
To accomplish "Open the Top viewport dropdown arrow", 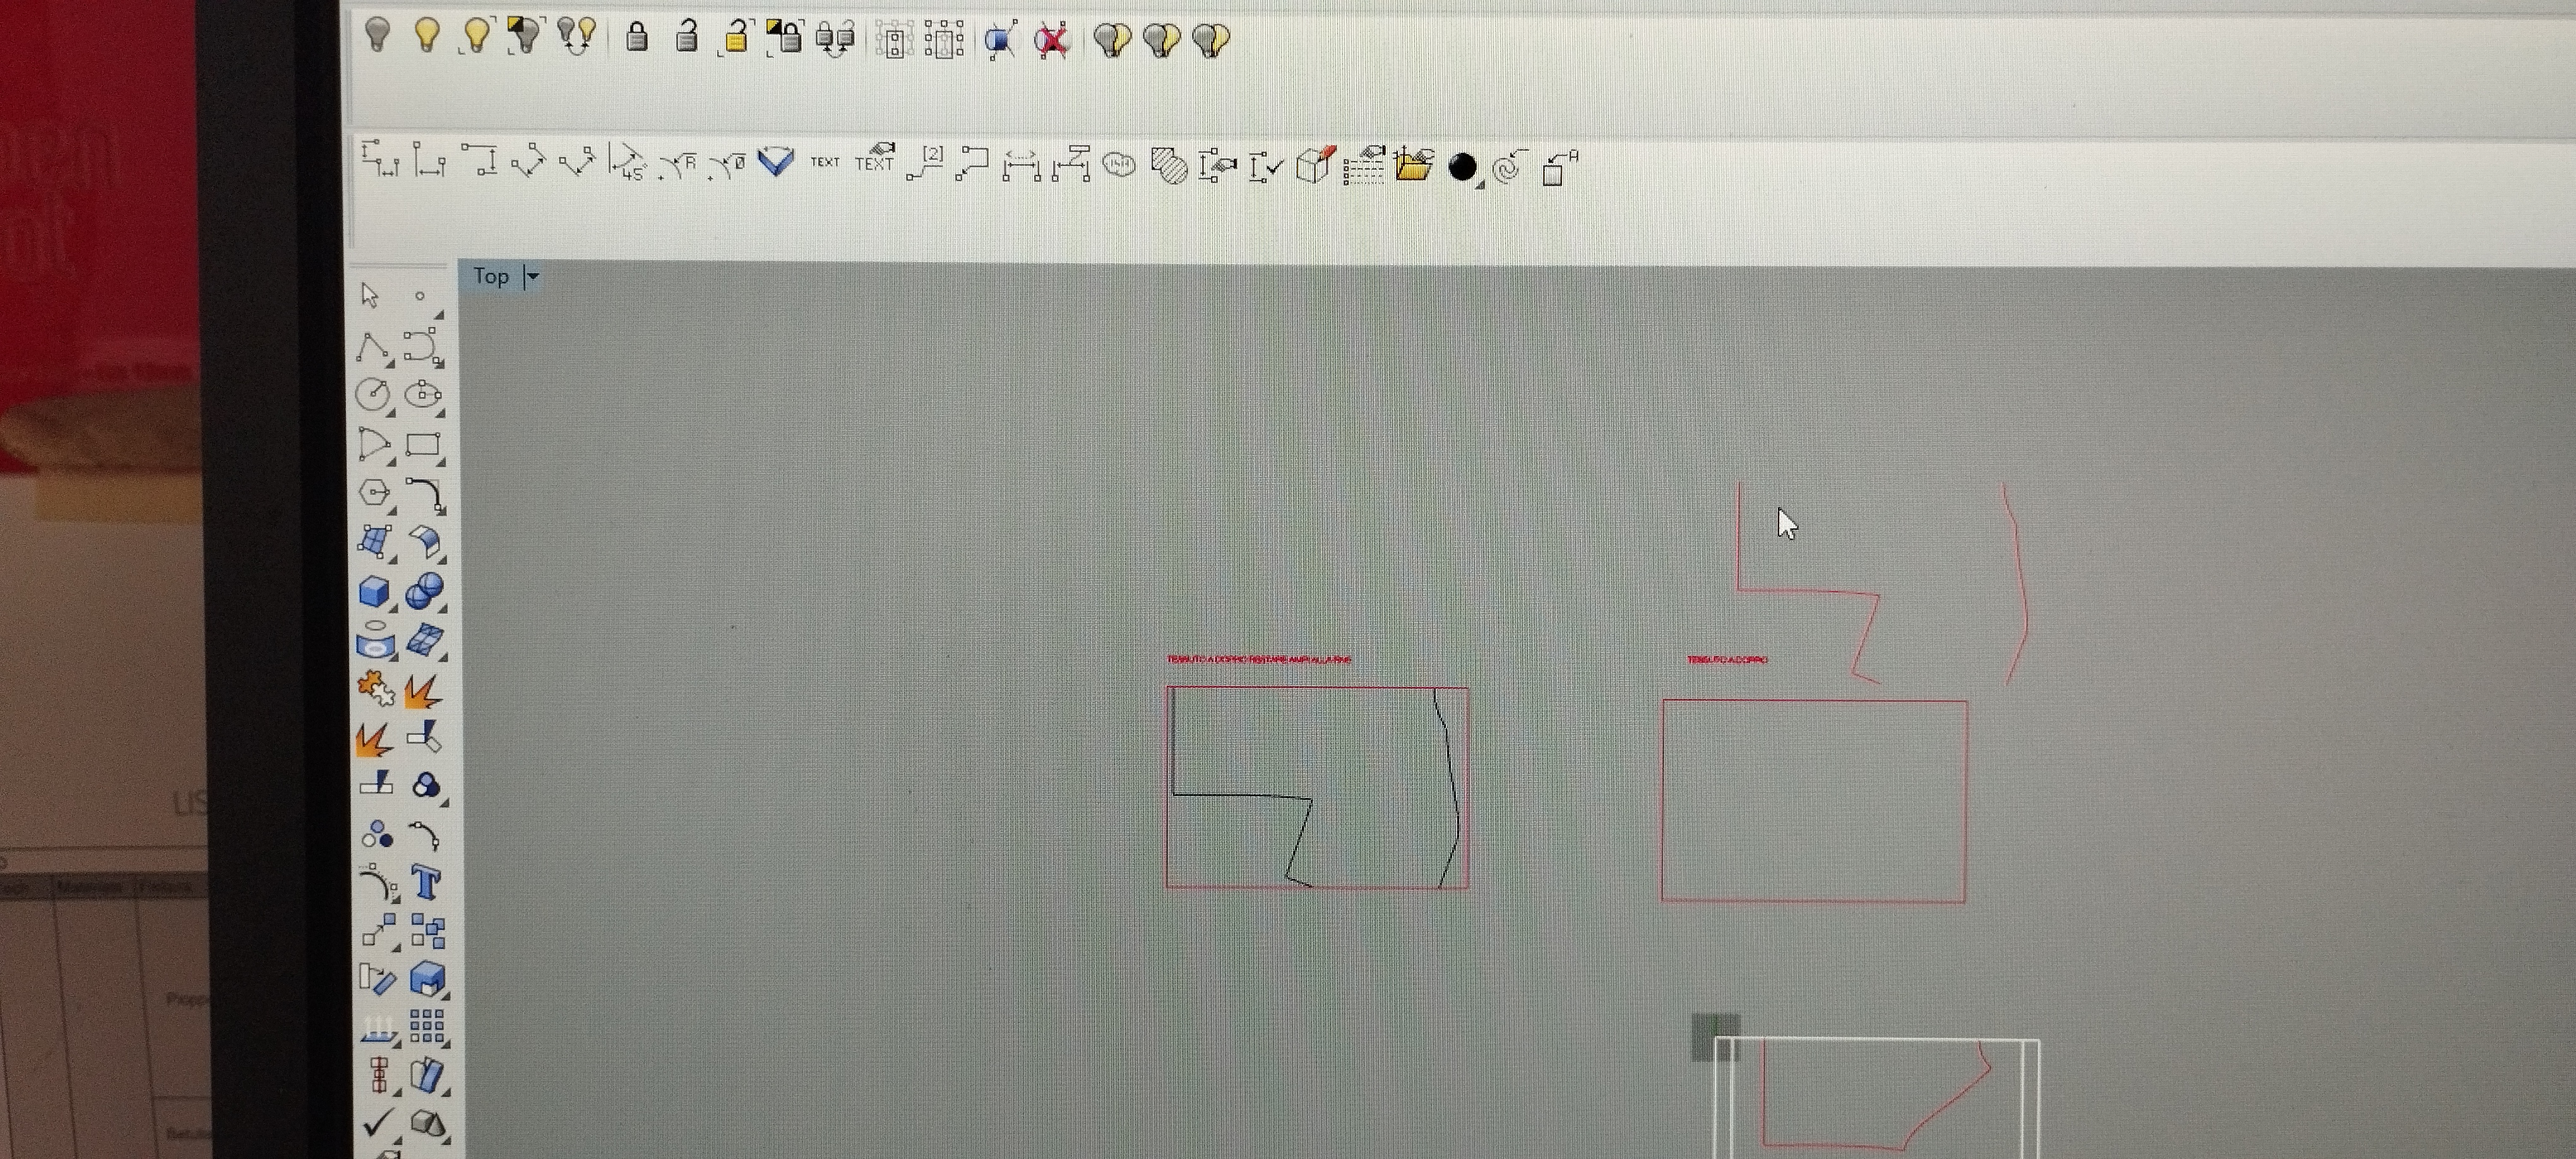I will tap(532, 277).
